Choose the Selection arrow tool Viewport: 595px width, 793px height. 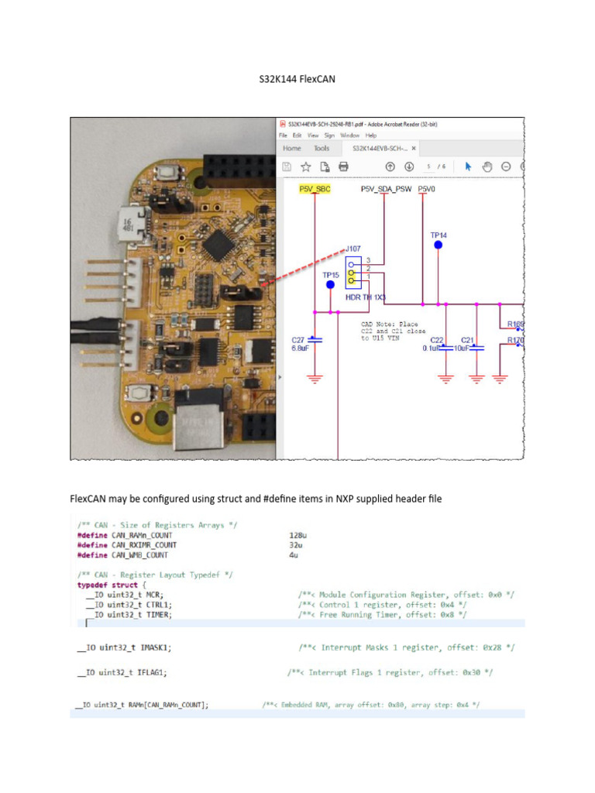tap(468, 166)
